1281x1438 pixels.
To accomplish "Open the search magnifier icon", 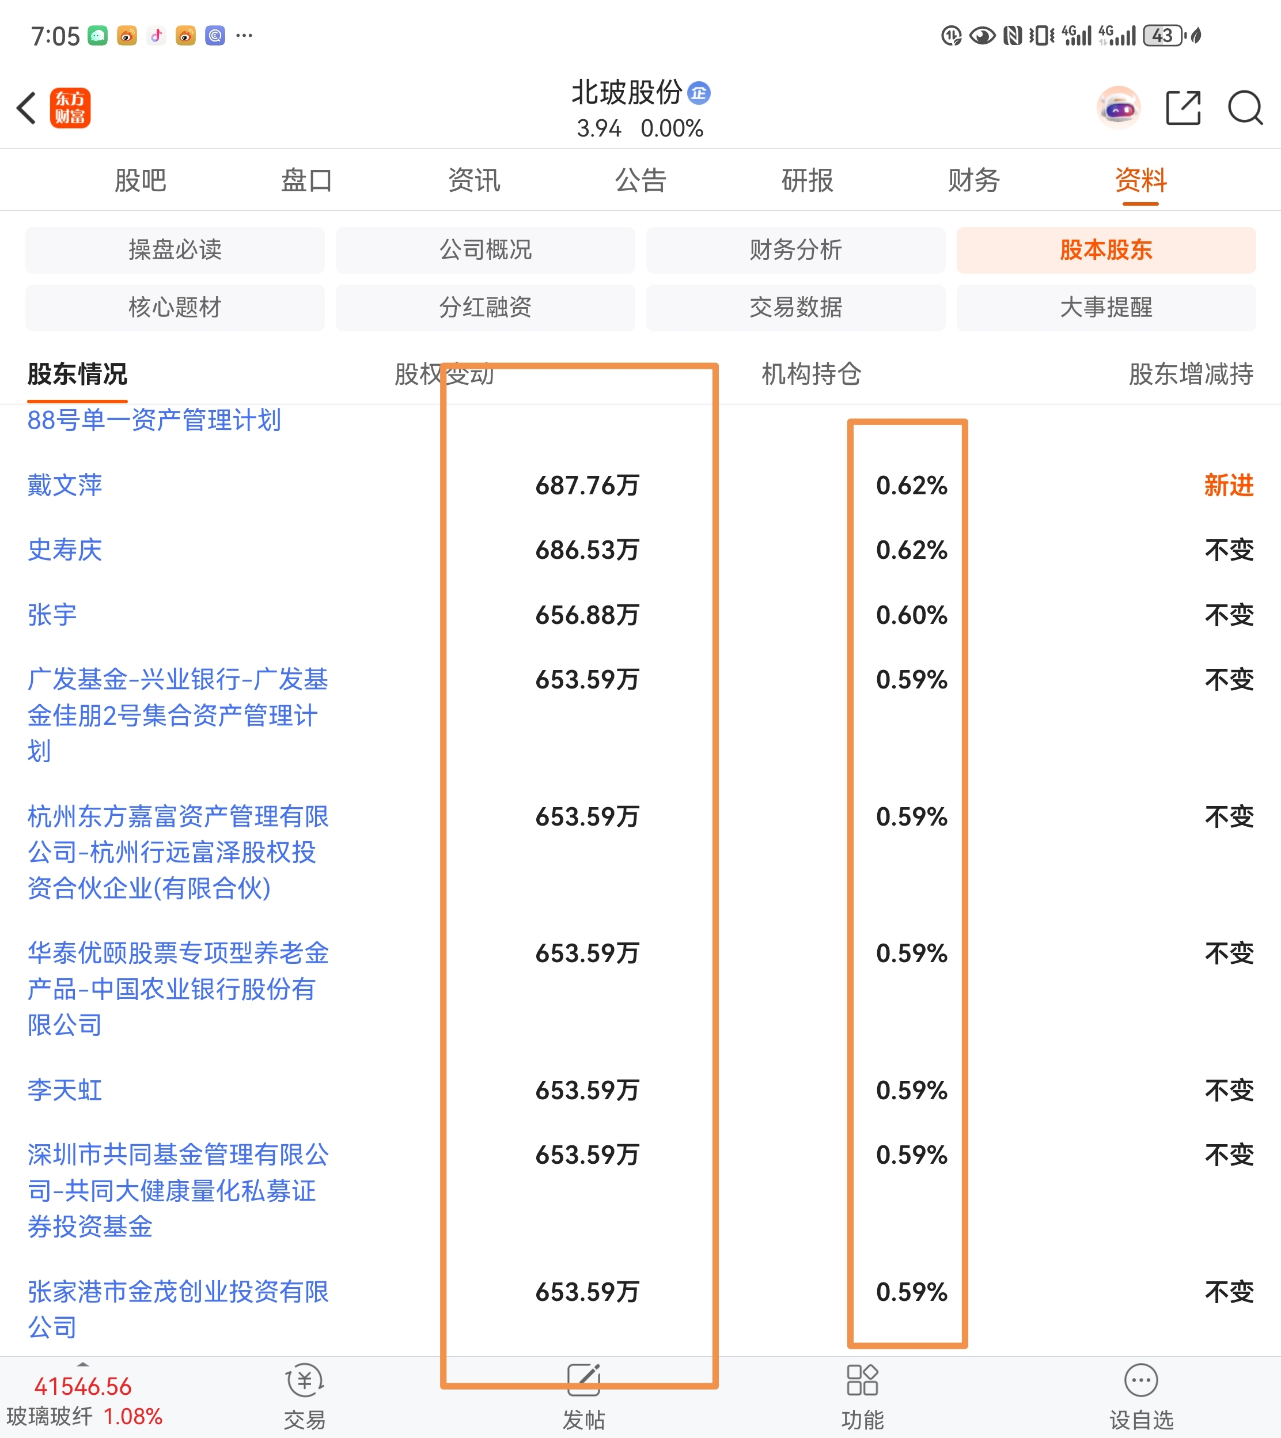I will click(1245, 108).
